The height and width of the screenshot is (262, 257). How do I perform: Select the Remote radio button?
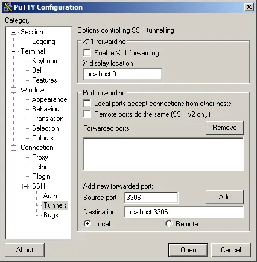pos(169,223)
